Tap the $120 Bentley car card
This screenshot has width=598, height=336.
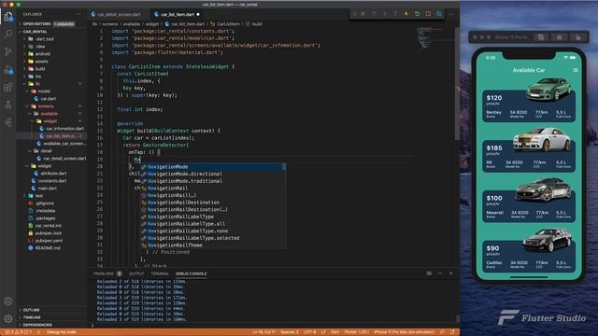point(529,105)
